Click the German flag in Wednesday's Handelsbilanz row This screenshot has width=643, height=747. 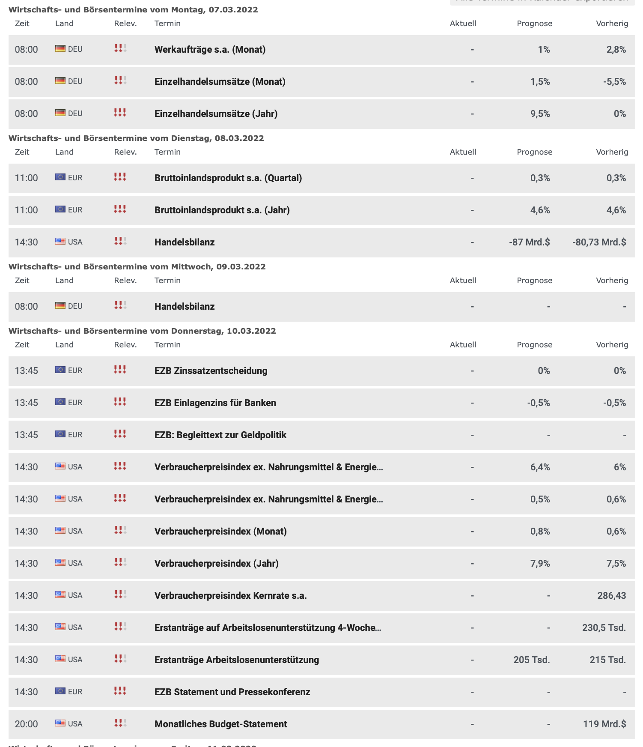[x=60, y=306]
